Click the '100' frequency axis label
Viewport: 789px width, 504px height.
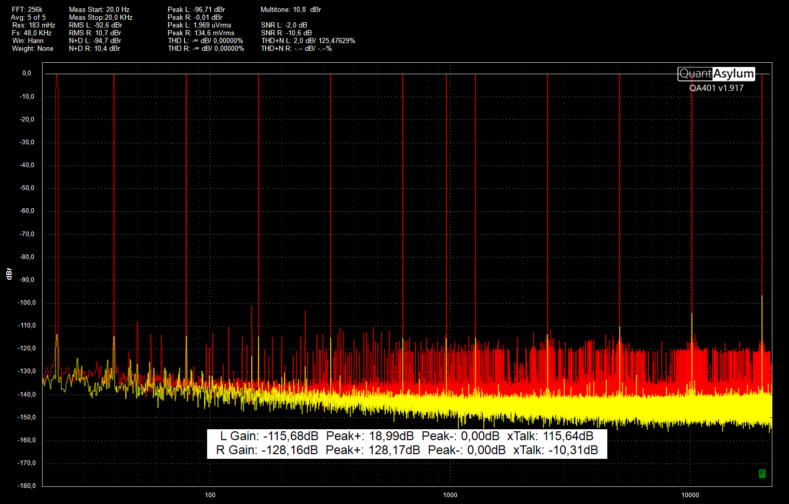[x=210, y=495]
